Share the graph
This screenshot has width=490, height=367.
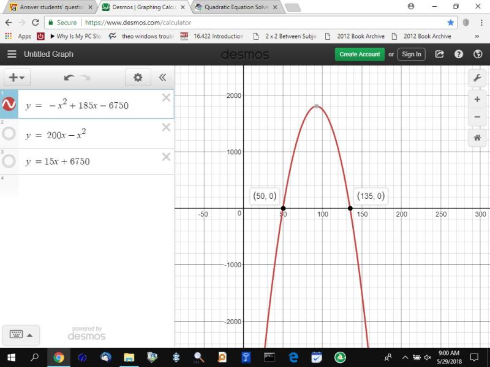click(439, 54)
